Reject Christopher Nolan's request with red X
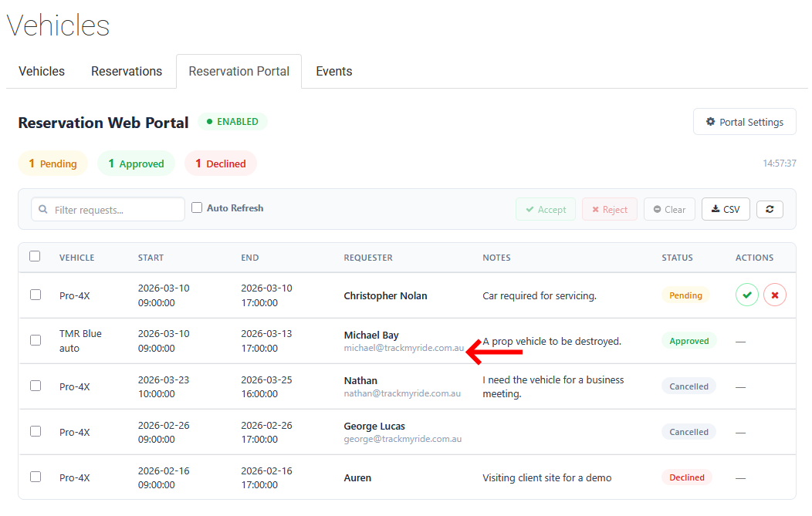 (x=775, y=295)
